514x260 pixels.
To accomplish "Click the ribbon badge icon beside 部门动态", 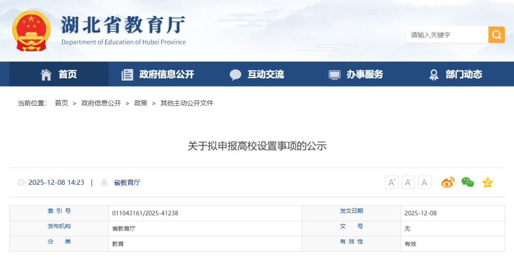I will coord(434,75).
